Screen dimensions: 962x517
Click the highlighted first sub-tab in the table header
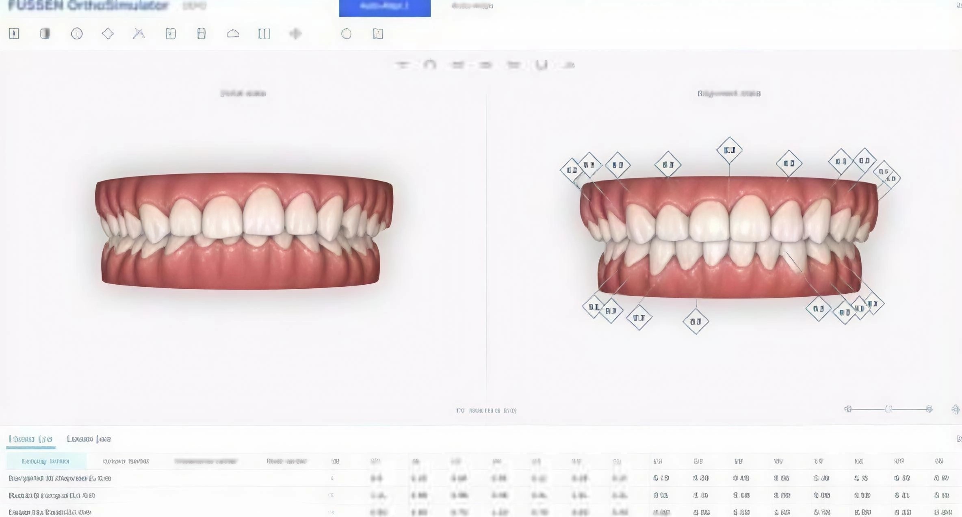click(x=45, y=461)
